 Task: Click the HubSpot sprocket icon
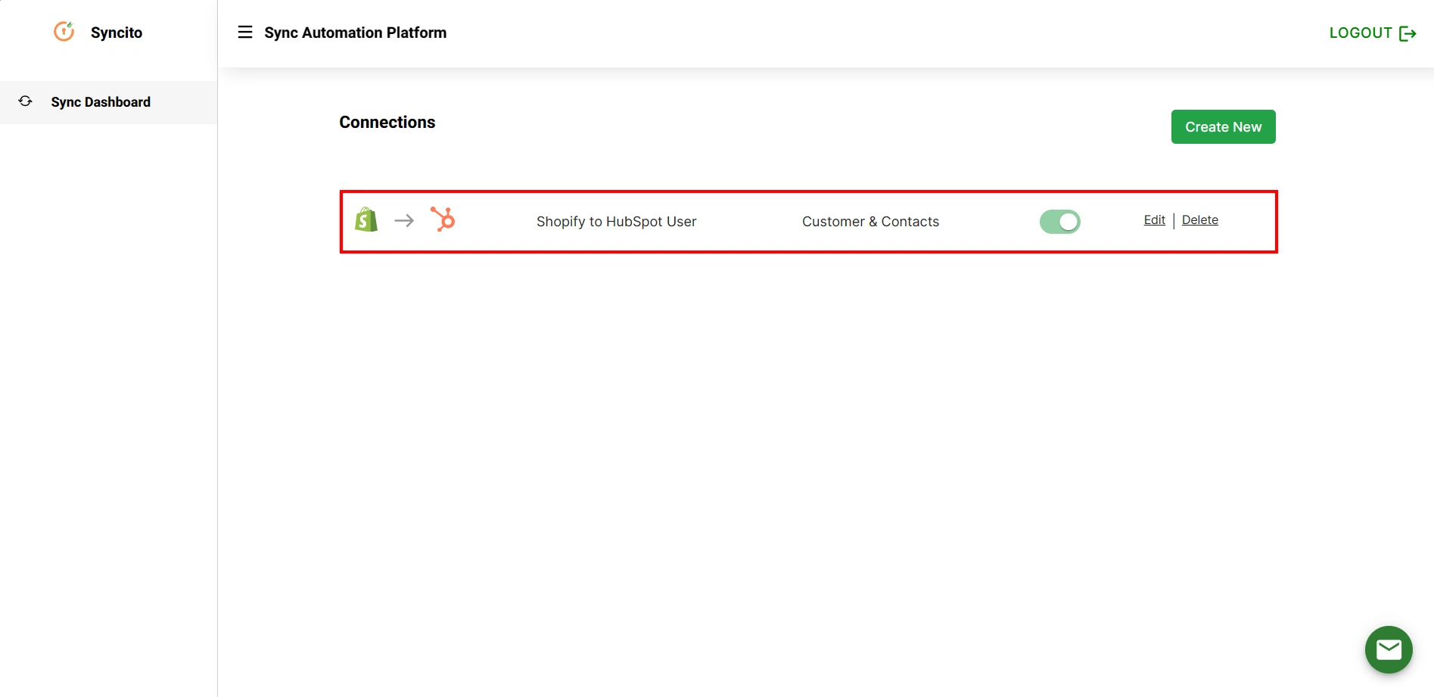click(443, 220)
